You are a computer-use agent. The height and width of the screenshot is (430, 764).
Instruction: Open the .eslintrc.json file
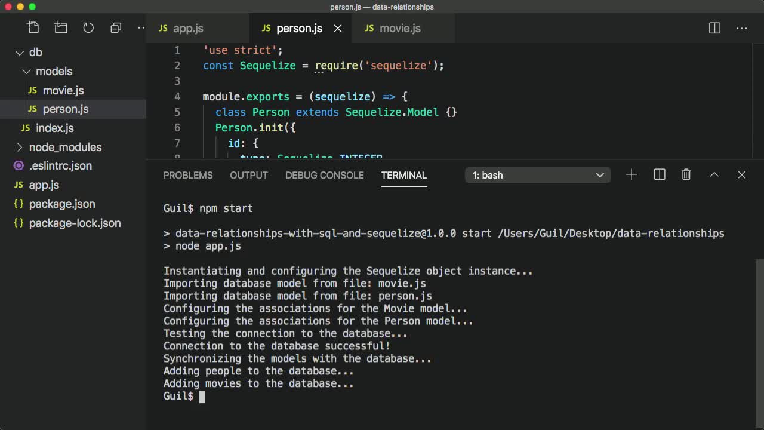click(x=59, y=165)
